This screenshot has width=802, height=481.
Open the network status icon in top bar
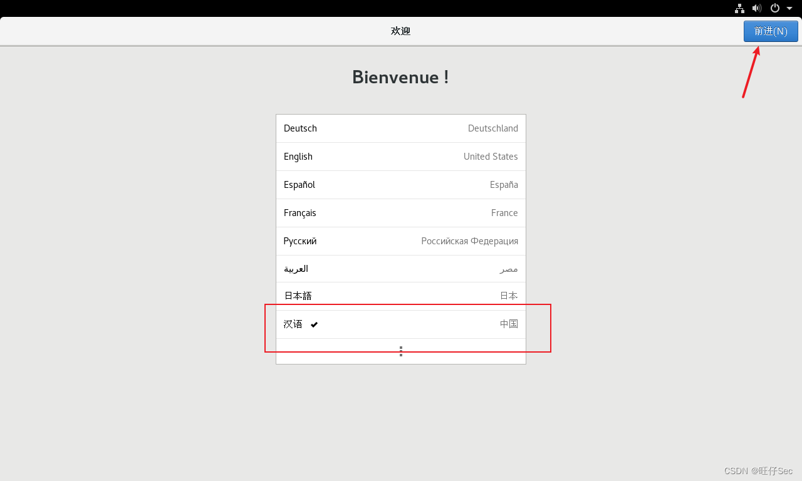pyautogui.click(x=739, y=8)
